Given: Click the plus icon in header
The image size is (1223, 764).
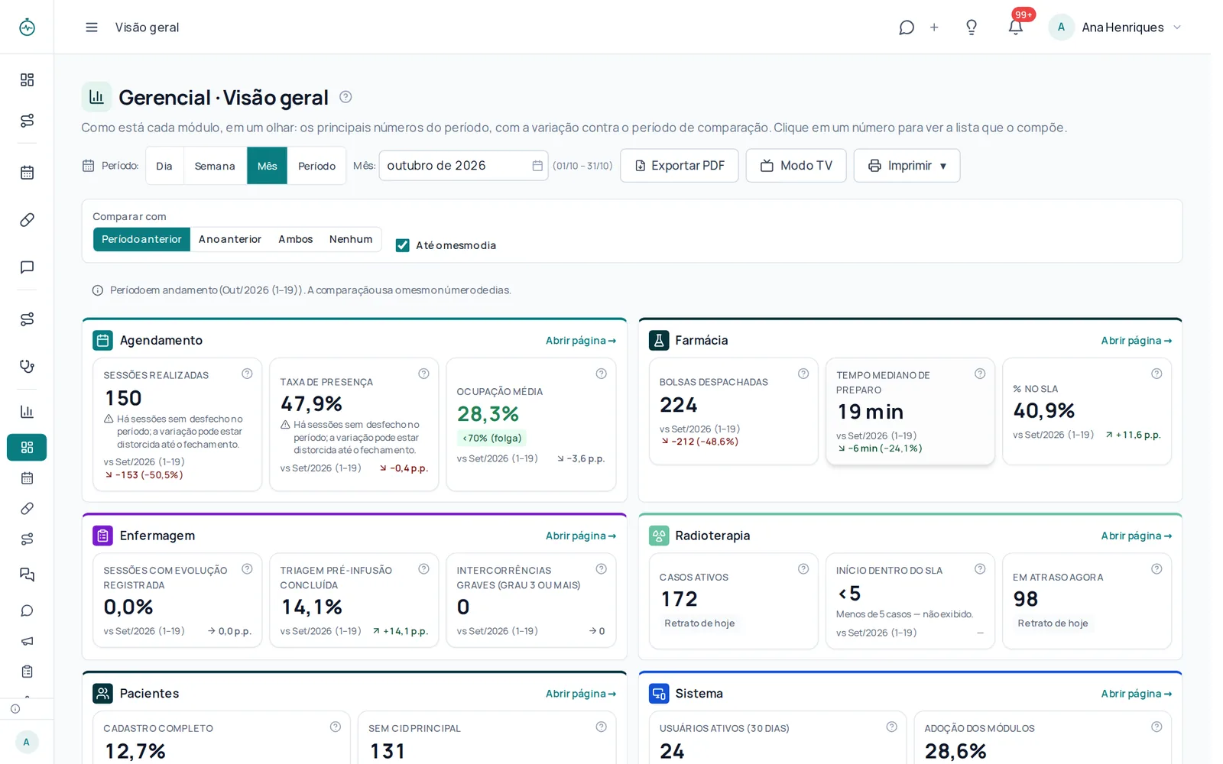Looking at the screenshot, I should click(934, 28).
